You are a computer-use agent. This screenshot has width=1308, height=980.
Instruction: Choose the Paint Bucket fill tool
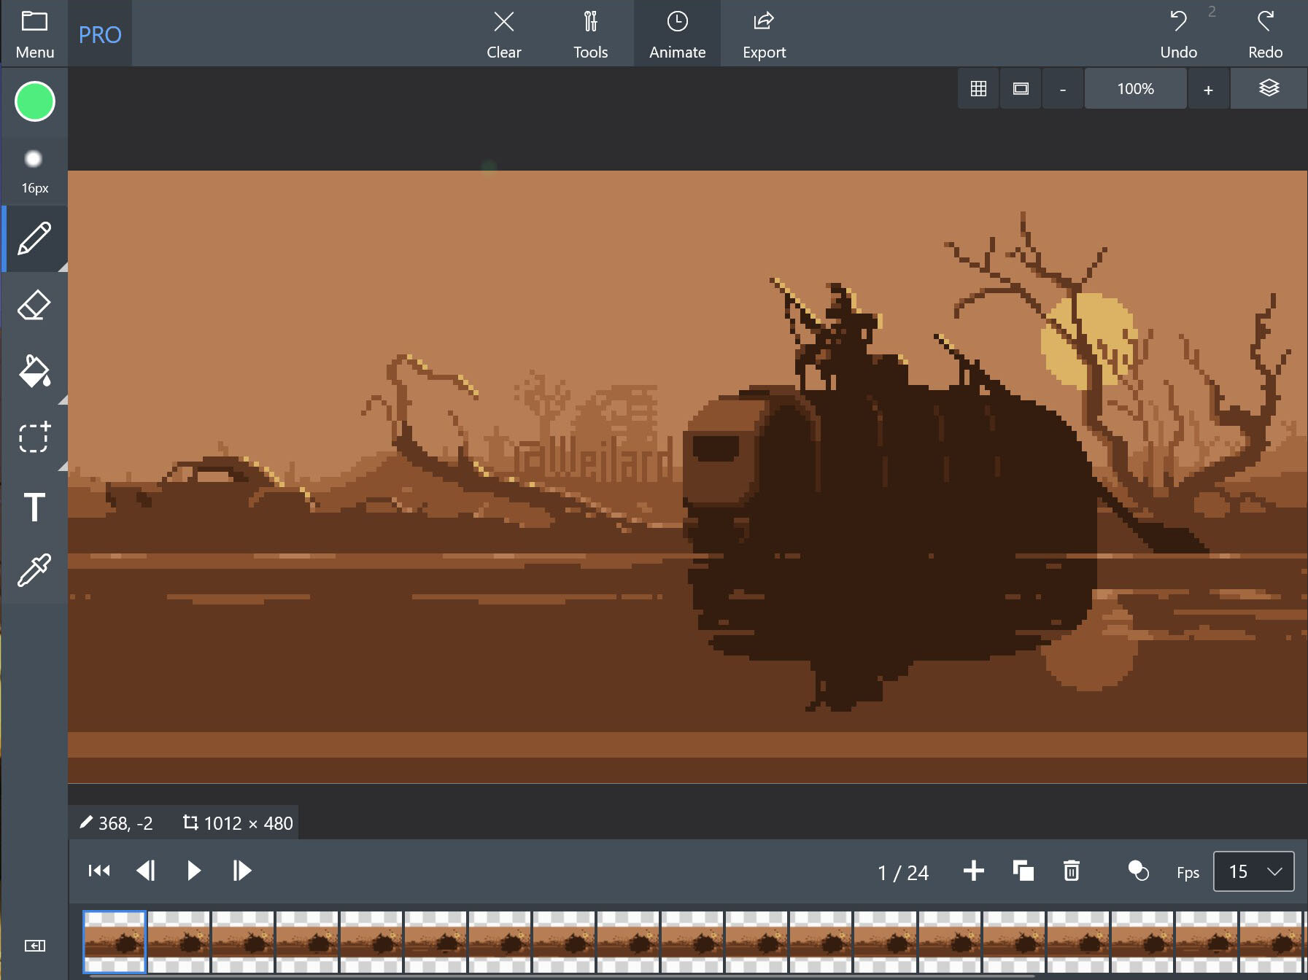[34, 371]
